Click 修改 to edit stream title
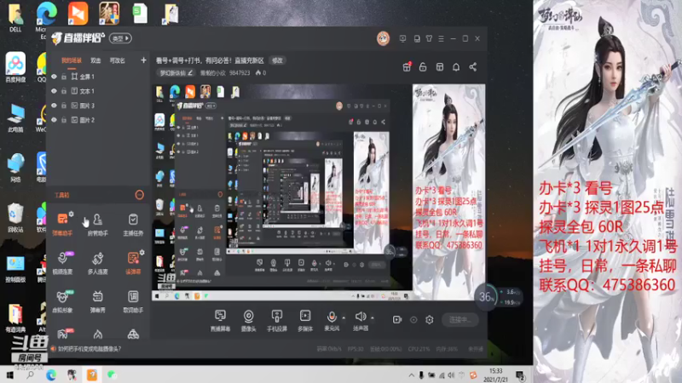Screen dimensions: 682x383 277,60
